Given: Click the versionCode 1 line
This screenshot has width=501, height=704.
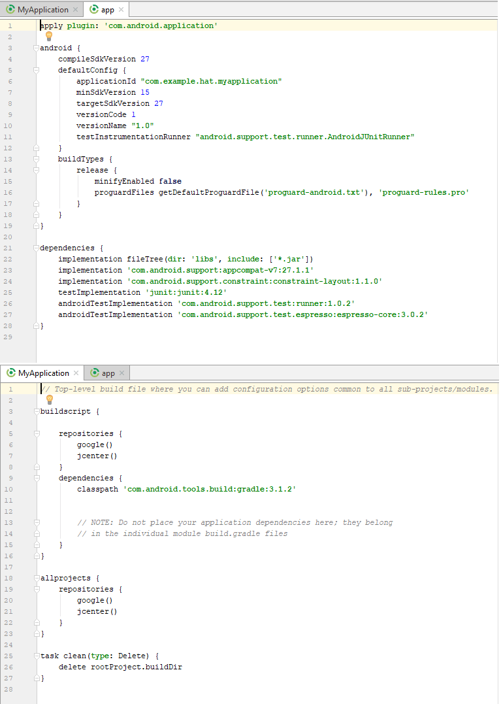Looking at the screenshot, I should (106, 114).
